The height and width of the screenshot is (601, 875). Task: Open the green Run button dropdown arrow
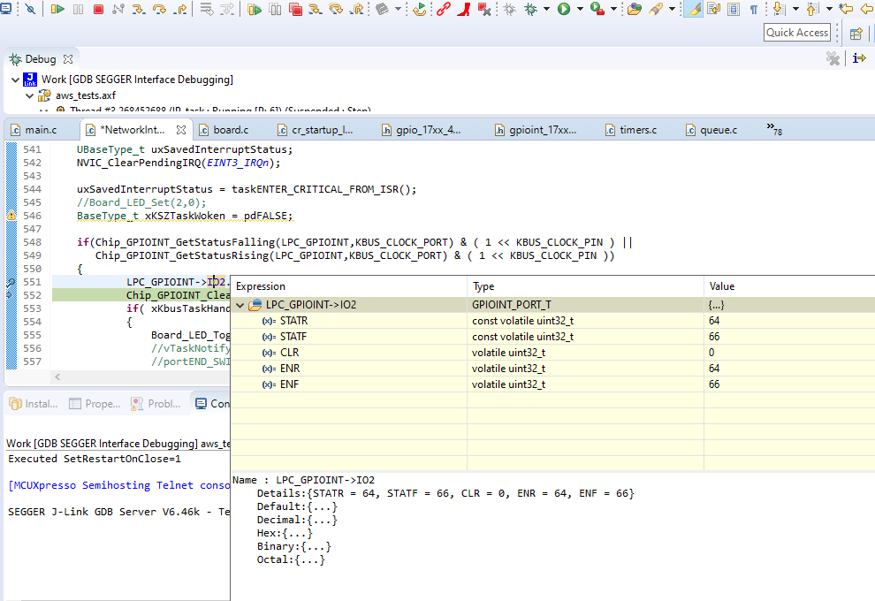pos(580,10)
